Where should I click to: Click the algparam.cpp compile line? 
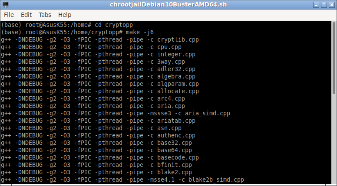100,84
